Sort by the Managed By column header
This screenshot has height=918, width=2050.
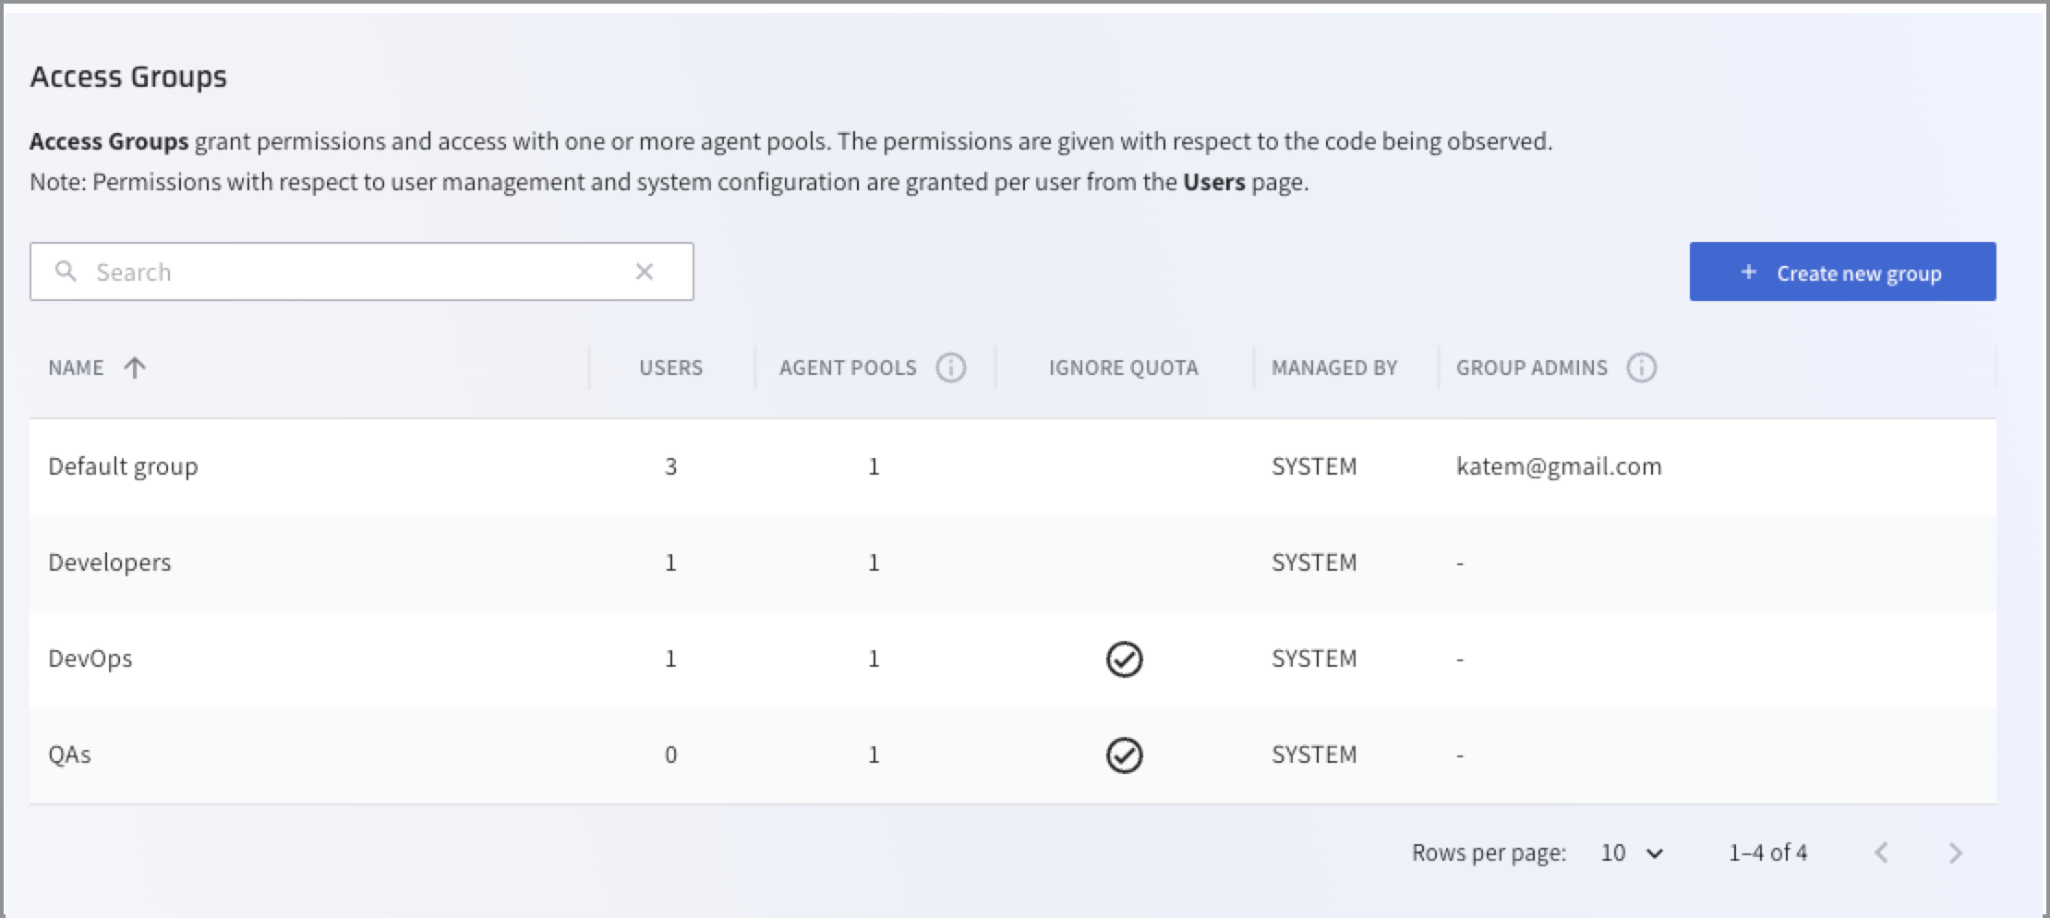(x=1333, y=368)
